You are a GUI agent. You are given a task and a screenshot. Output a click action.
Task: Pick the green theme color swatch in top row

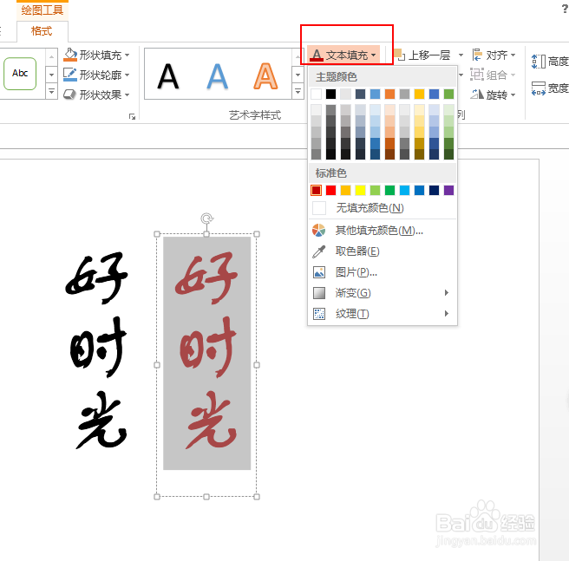pos(449,94)
